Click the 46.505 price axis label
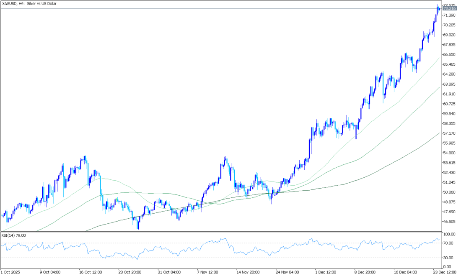This screenshot has height=276, width=461. (x=449, y=222)
